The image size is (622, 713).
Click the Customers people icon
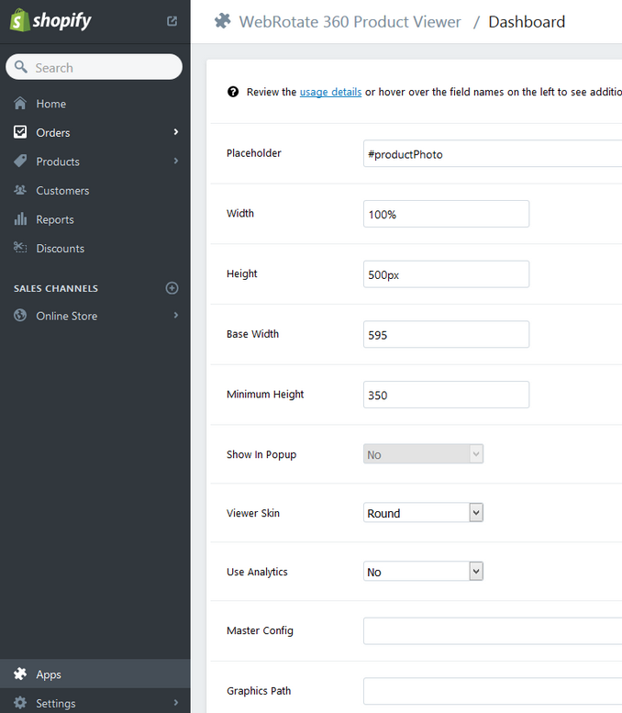click(20, 190)
